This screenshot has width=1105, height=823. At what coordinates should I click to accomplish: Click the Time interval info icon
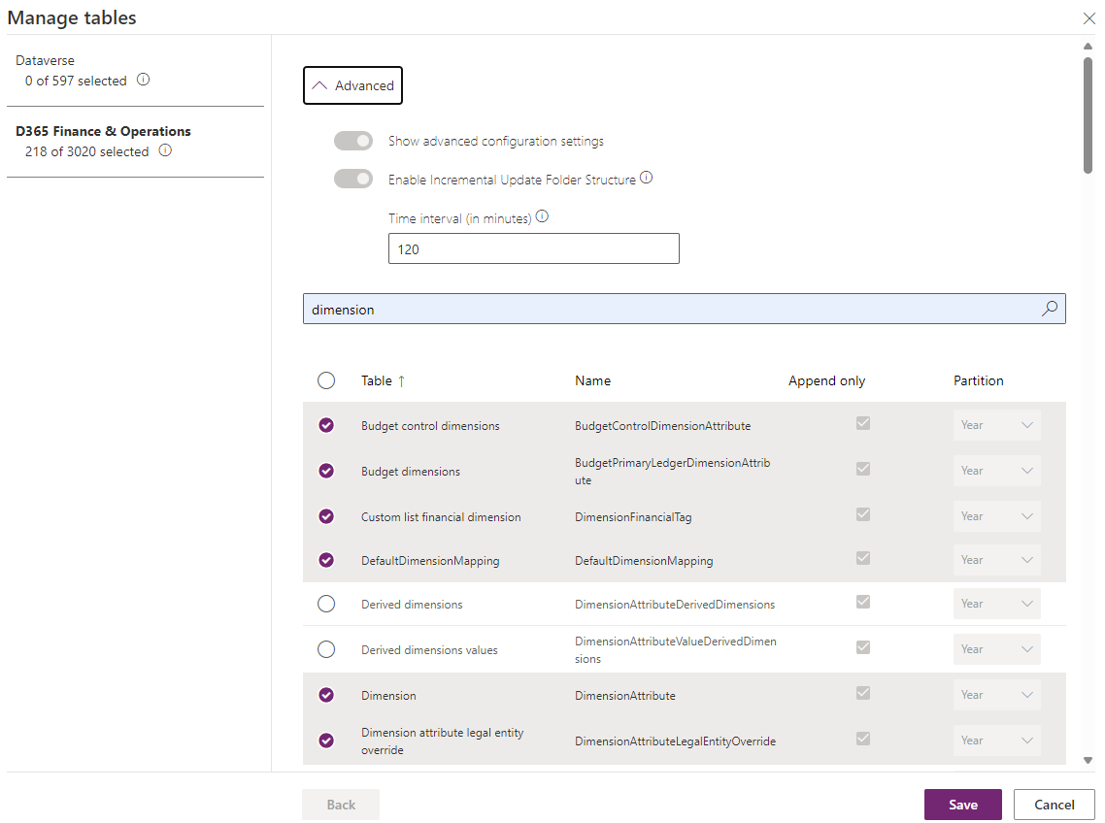click(x=542, y=215)
